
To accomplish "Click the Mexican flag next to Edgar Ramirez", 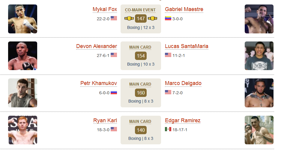I will tap(168, 129).
